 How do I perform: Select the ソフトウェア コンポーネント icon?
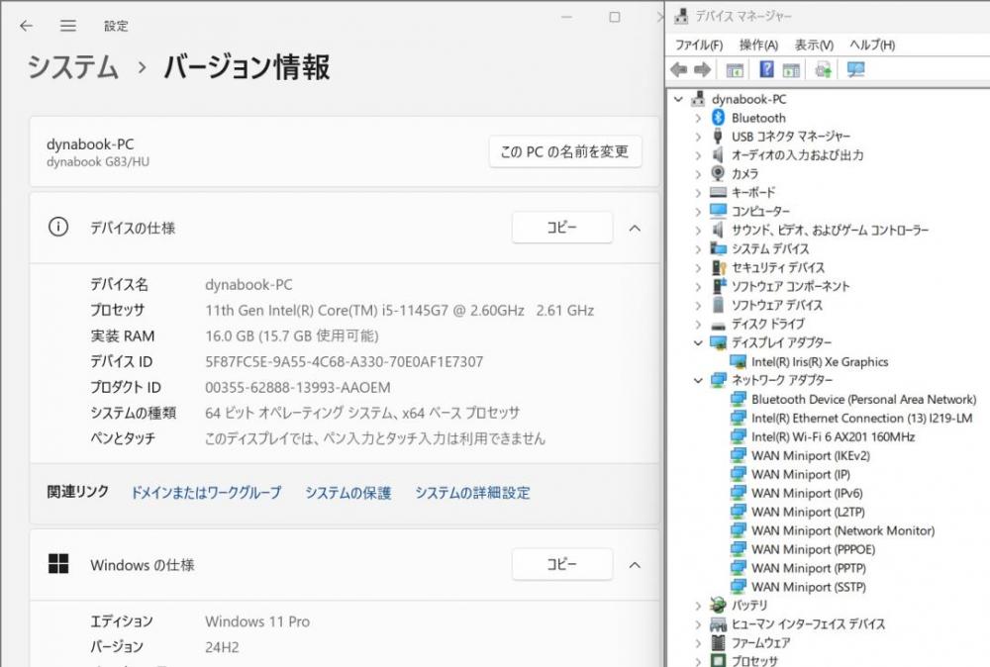pos(719,286)
